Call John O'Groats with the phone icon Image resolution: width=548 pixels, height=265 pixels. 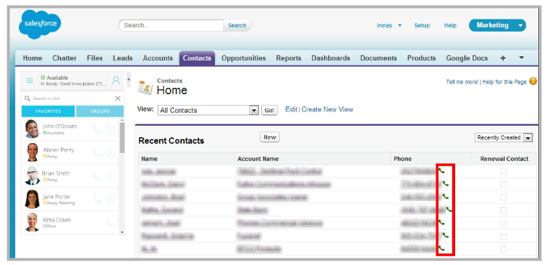pos(97,130)
